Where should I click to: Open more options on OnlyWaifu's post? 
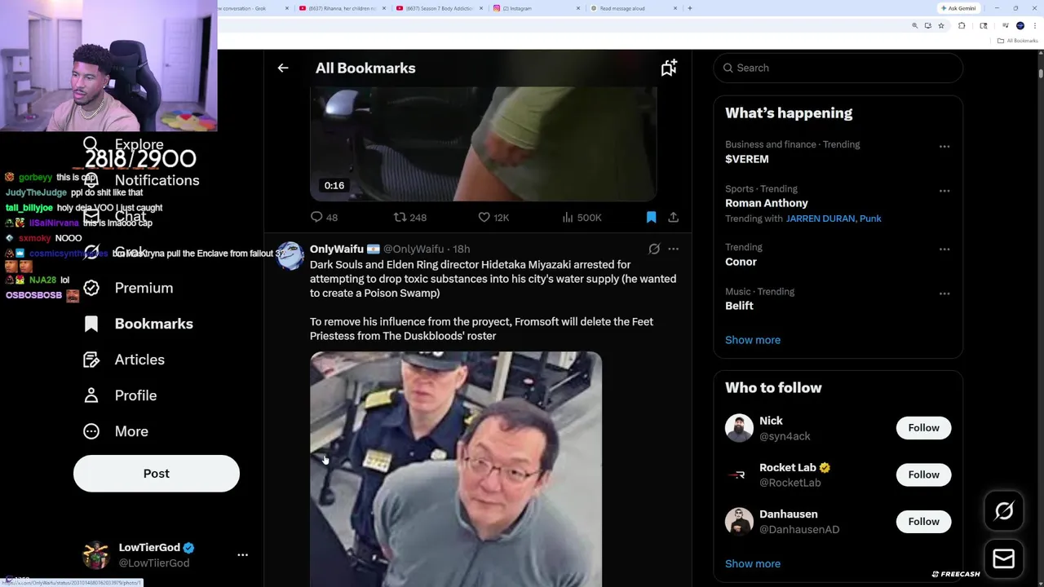click(x=673, y=249)
